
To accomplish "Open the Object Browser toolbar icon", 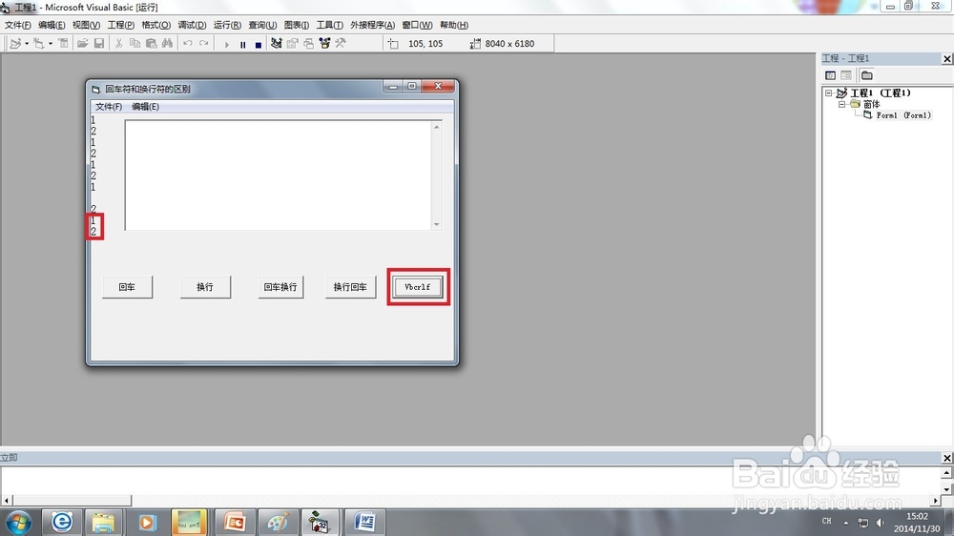I will pos(324,43).
